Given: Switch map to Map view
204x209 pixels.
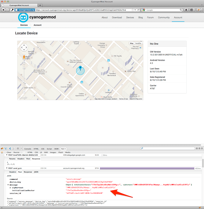Looking at the screenshot, I should point(132,43).
